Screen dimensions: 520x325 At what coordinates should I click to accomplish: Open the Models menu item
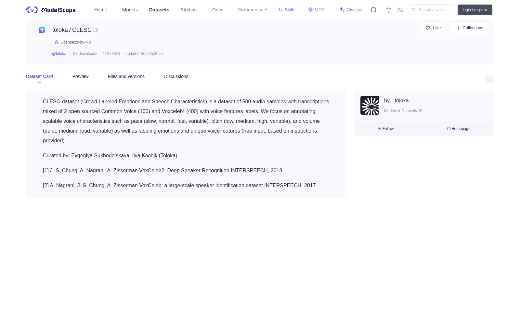tap(130, 10)
